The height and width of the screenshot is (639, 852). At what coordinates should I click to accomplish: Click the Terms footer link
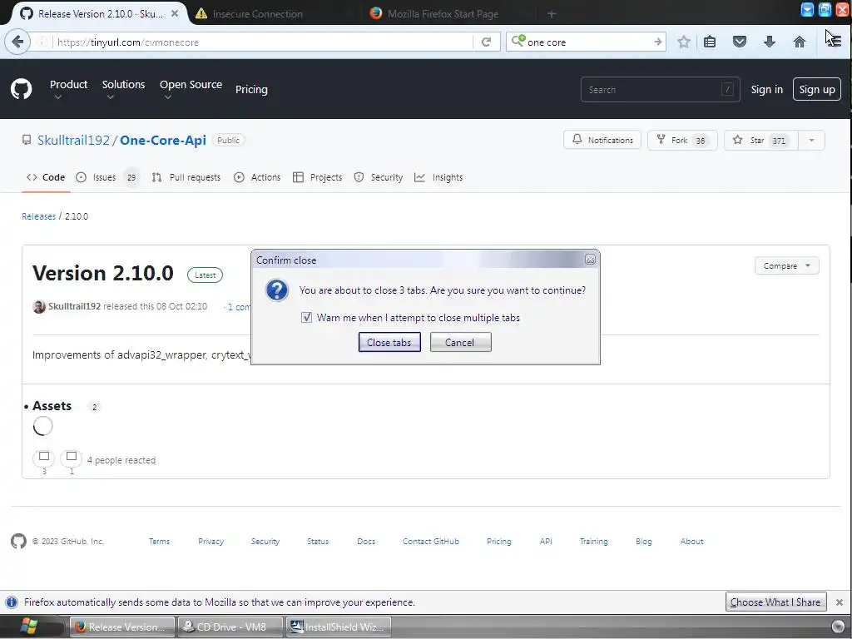[x=159, y=541]
